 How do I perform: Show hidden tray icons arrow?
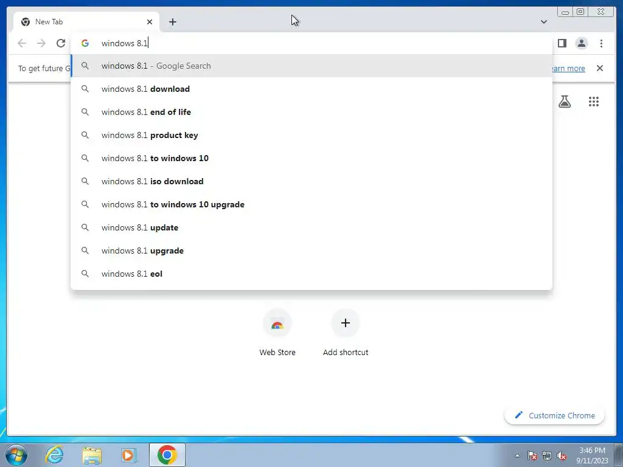(x=517, y=455)
